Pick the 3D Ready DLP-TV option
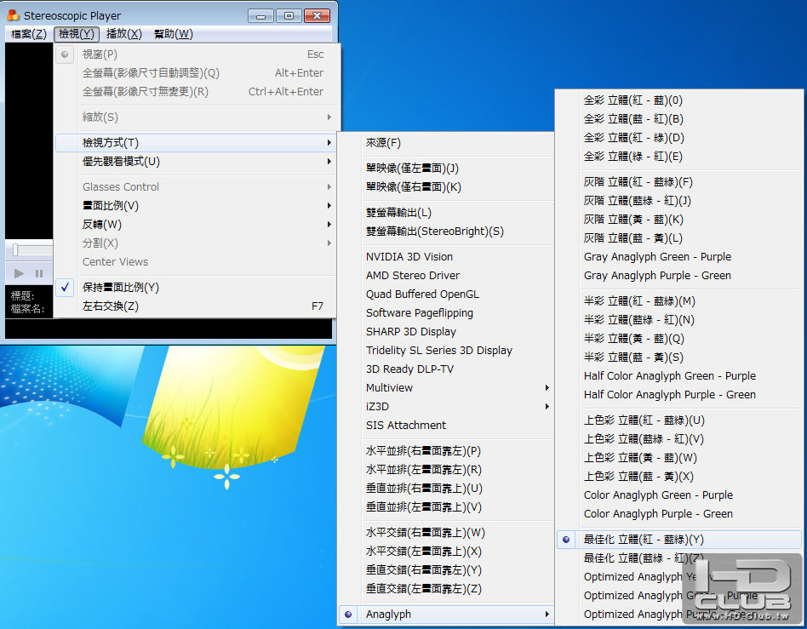Screen dimensions: 807x629 tap(446, 369)
